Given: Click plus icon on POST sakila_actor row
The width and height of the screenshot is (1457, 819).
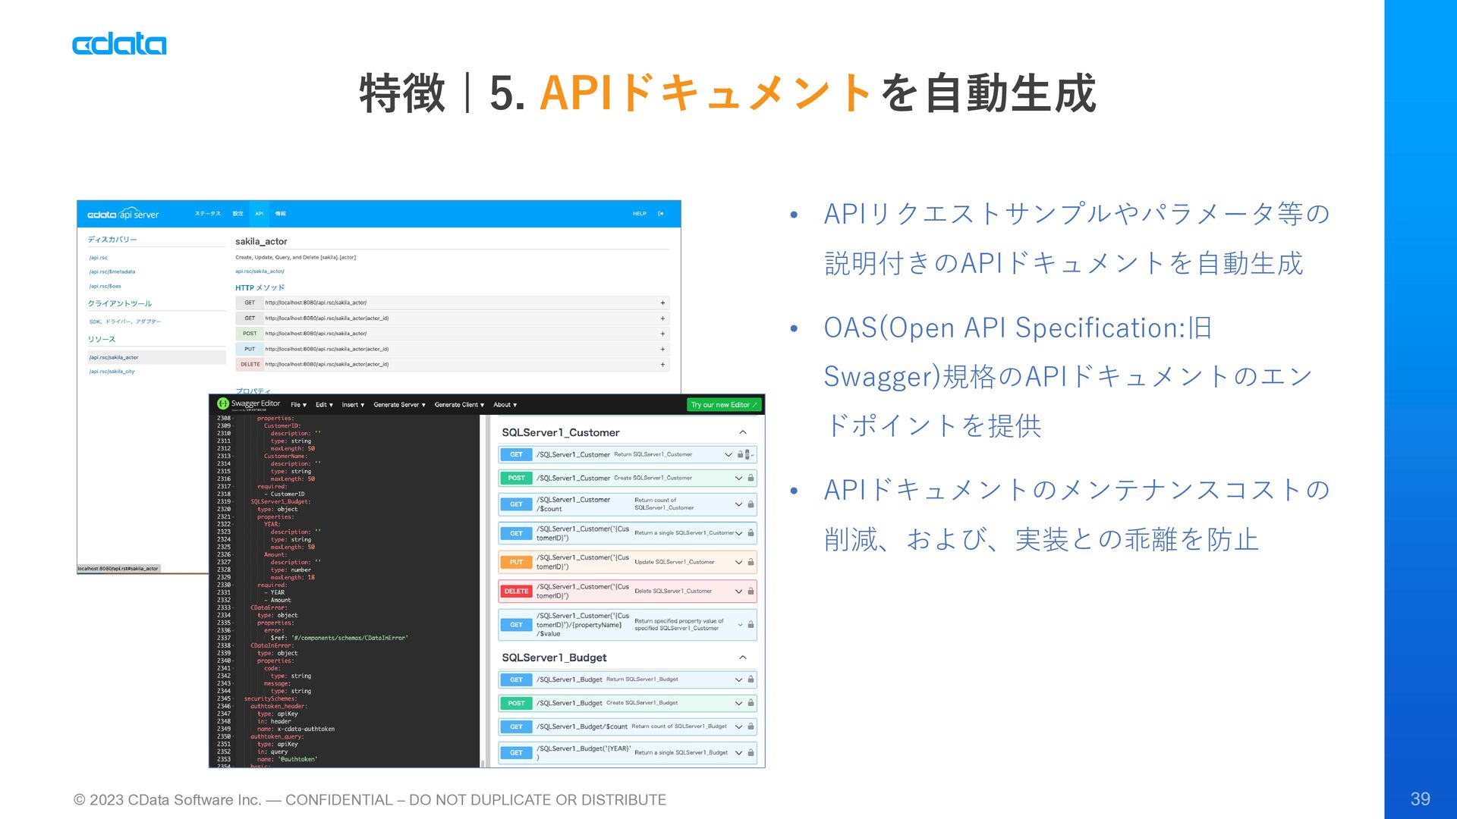Looking at the screenshot, I should click(662, 334).
